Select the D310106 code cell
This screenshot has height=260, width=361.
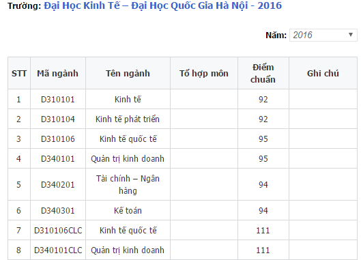tap(58, 139)
